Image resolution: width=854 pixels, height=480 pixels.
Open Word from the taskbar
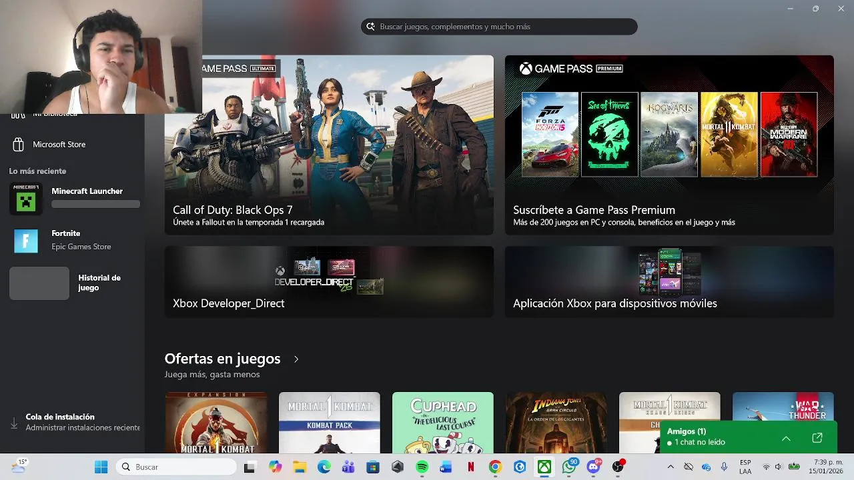pos(446,467)
